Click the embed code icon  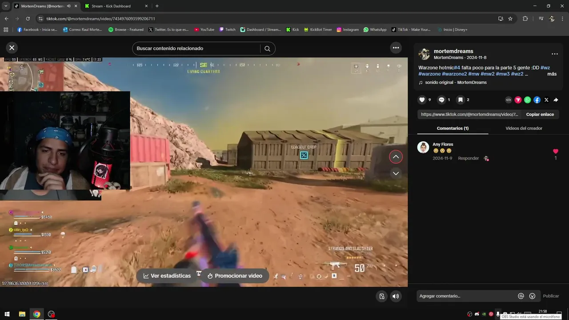click(509, 100)
